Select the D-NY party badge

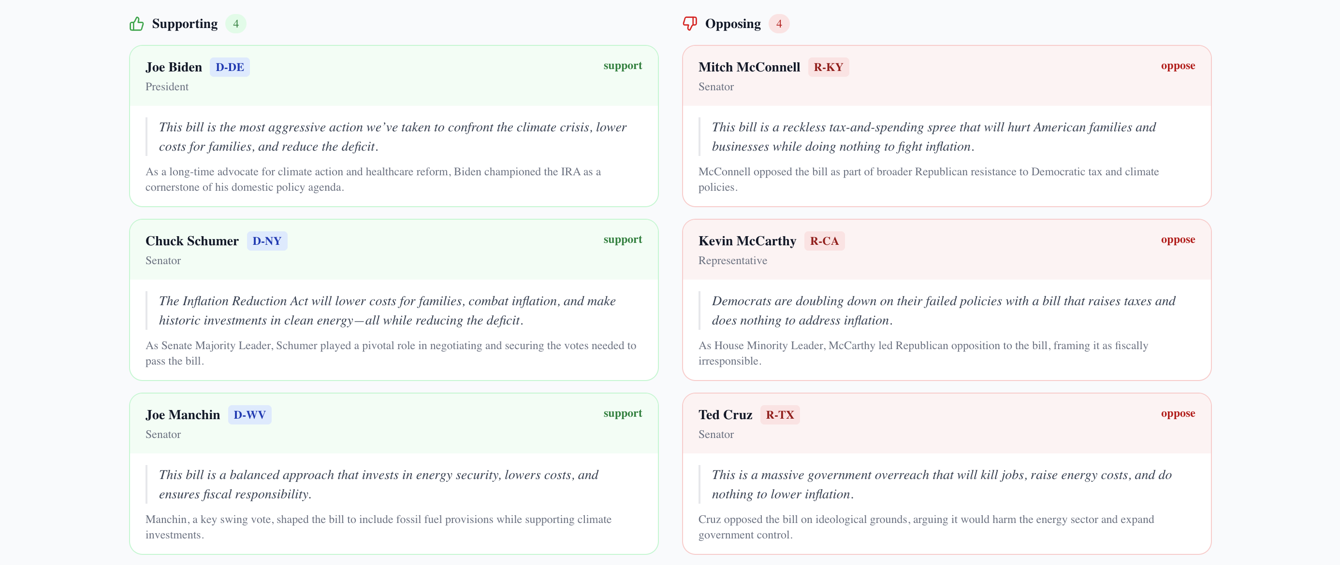coord(267,241)
